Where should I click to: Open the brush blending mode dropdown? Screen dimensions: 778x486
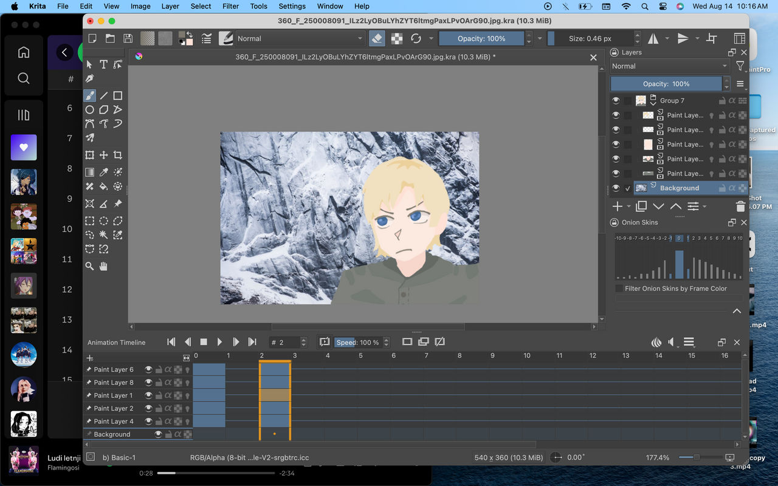(x=300, y=38)
